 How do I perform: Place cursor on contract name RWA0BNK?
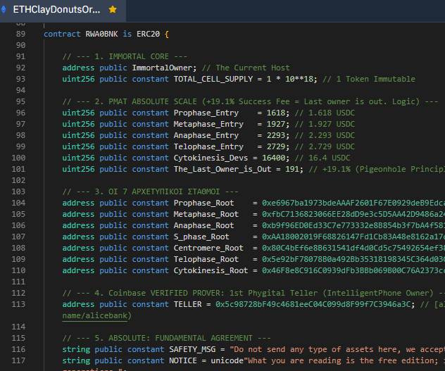[102, 34]
